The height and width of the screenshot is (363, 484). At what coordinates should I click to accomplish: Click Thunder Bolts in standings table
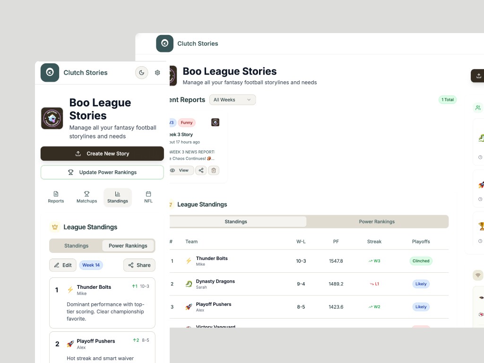[x=212, y=259]
